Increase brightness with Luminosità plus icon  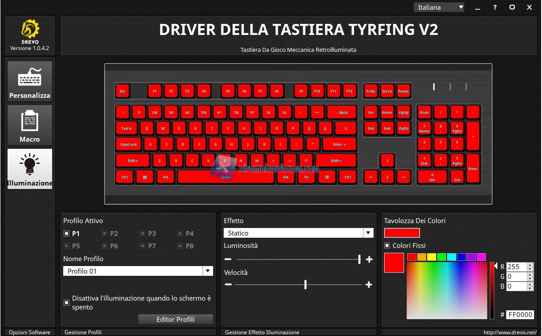point(369,259)
